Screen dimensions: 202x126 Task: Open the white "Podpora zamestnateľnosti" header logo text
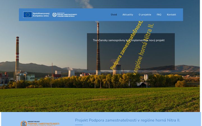coord(67,15)
